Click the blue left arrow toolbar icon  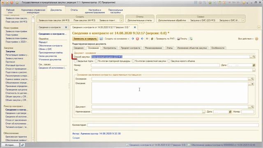pos(133,39)
